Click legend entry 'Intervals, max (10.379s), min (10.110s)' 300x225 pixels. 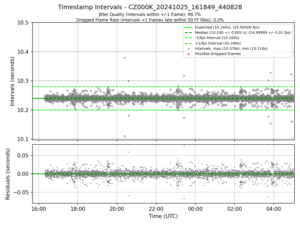click(x=231, y=48)
